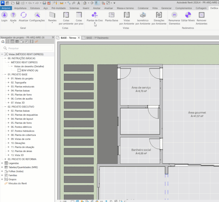The height and width of the screenshot is (202, 219).
Task: Click the Schedules table icon in project browser
Action: pos(17,41)
